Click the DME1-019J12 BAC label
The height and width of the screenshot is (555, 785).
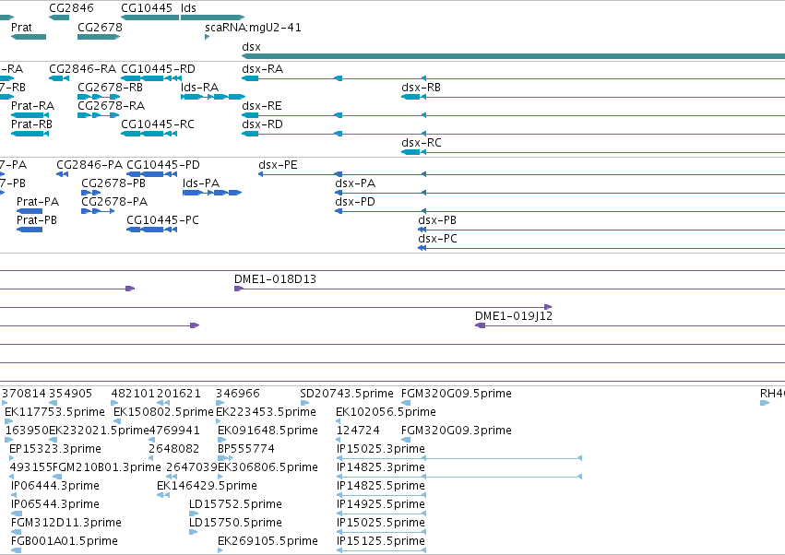(x=514, y=316)
